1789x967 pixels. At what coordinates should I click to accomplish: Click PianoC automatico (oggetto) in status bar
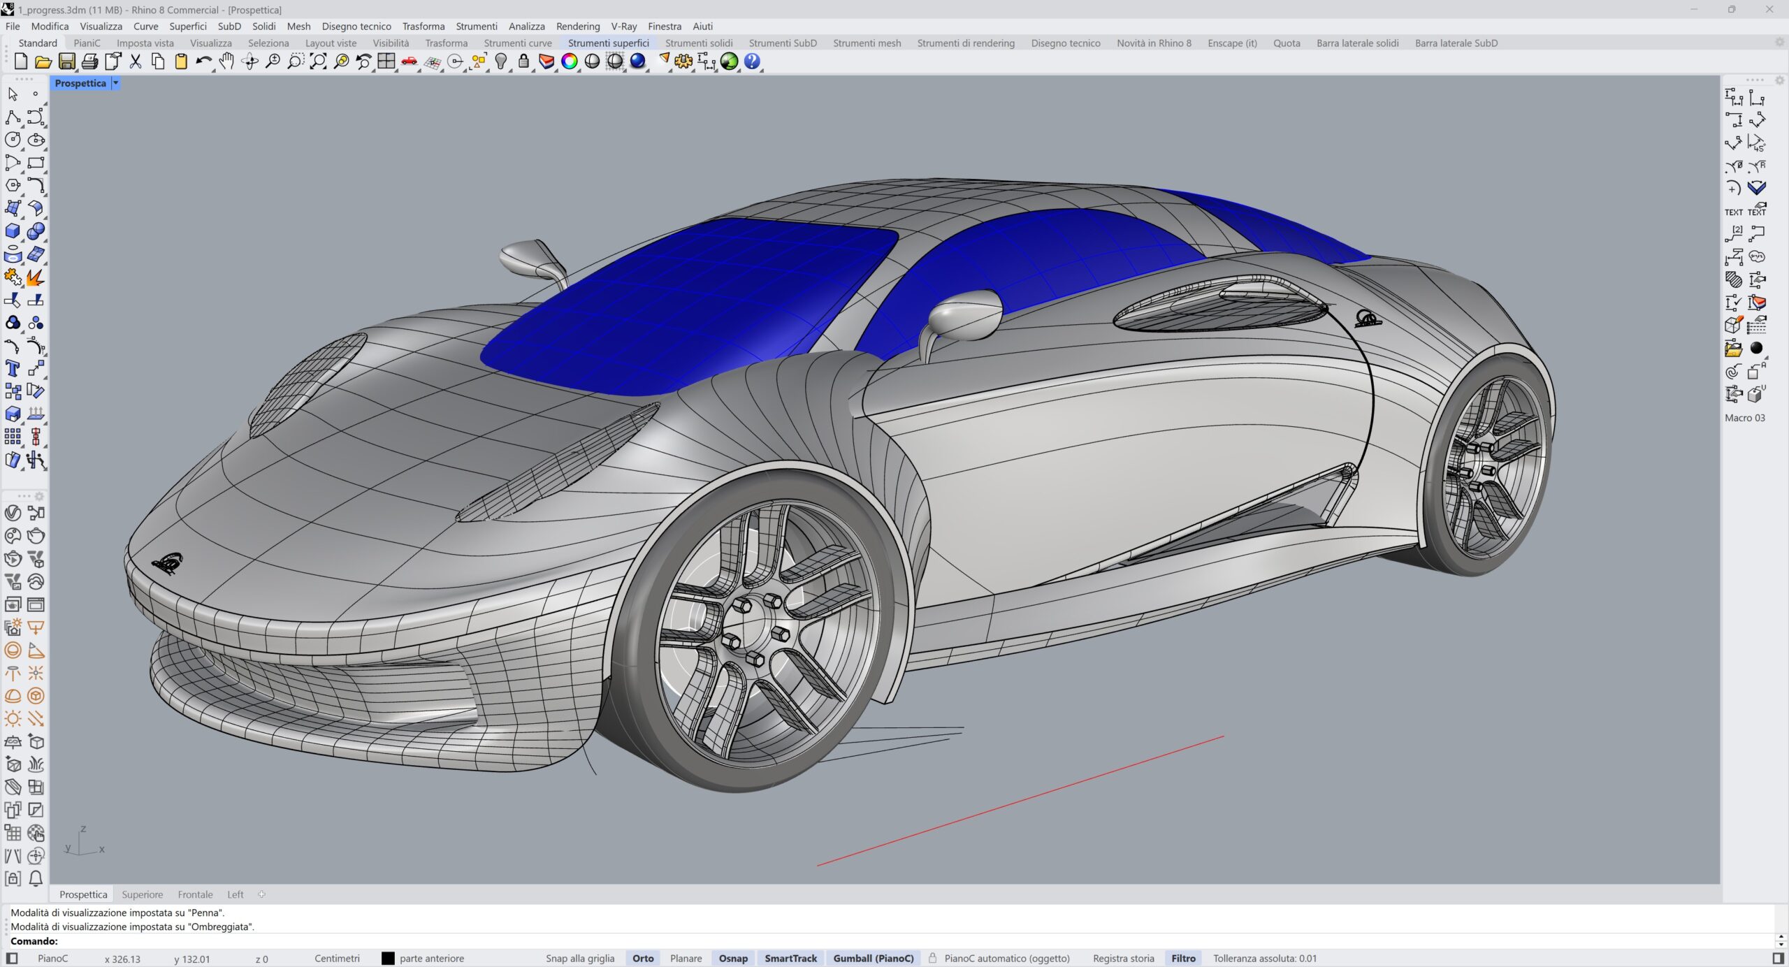pos(1006,958)
